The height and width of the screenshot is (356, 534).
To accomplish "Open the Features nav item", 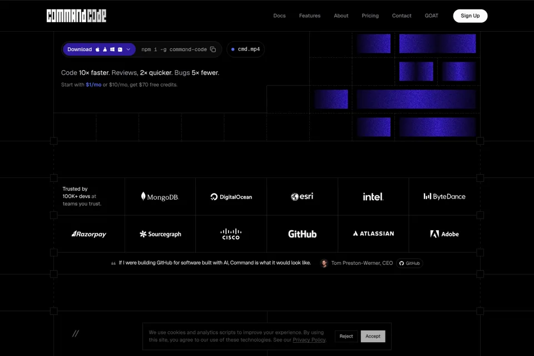I will pyautogui.click(x=310, y=16).
